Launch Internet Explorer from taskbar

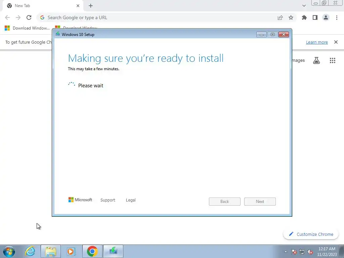(x=30, y=251)
